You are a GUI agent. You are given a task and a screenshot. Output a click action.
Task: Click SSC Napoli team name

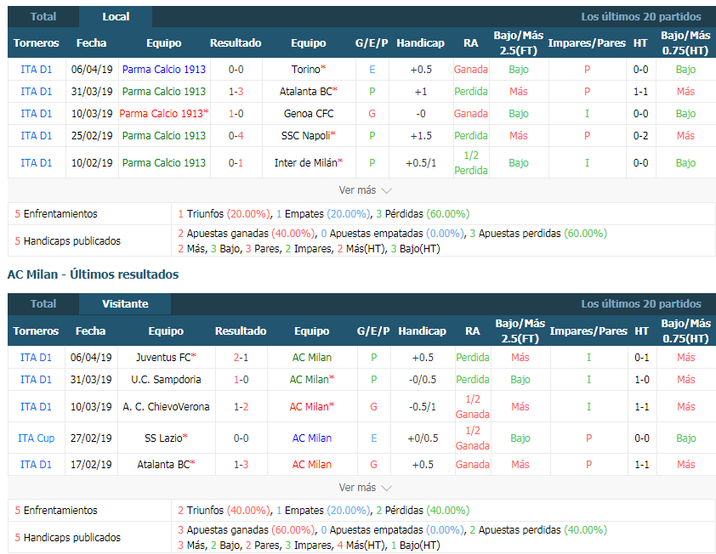pos(309,136)
